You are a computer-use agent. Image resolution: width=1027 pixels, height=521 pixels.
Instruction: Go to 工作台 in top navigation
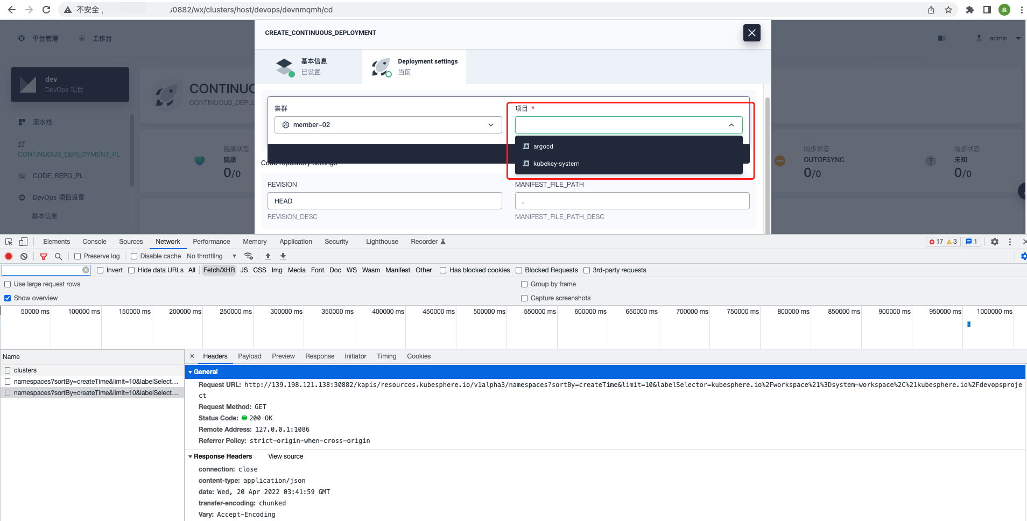tap(102, 39)
